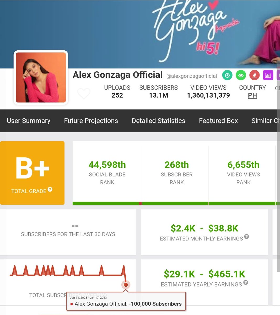Click the B+ Total Grade box
Image resolution: width=280 pixels, height=315 pixels.
[32, 173]
